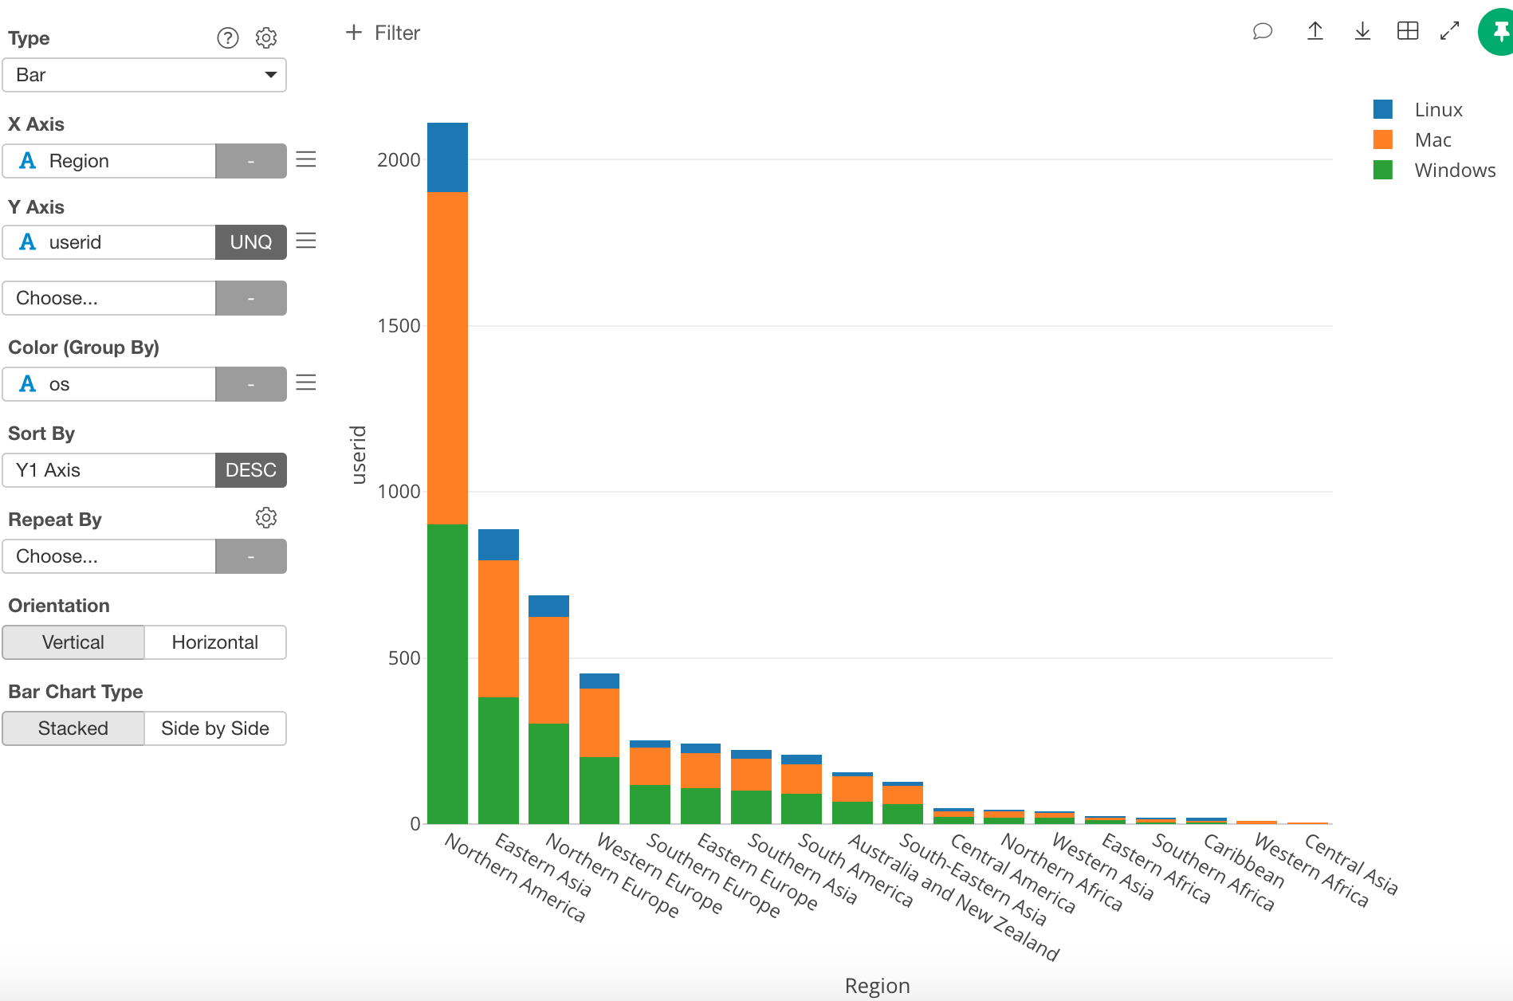Screen dimensions: 1513x1001
Task: Click the UNQ aggregation button
Action: [x=250, y=242]
